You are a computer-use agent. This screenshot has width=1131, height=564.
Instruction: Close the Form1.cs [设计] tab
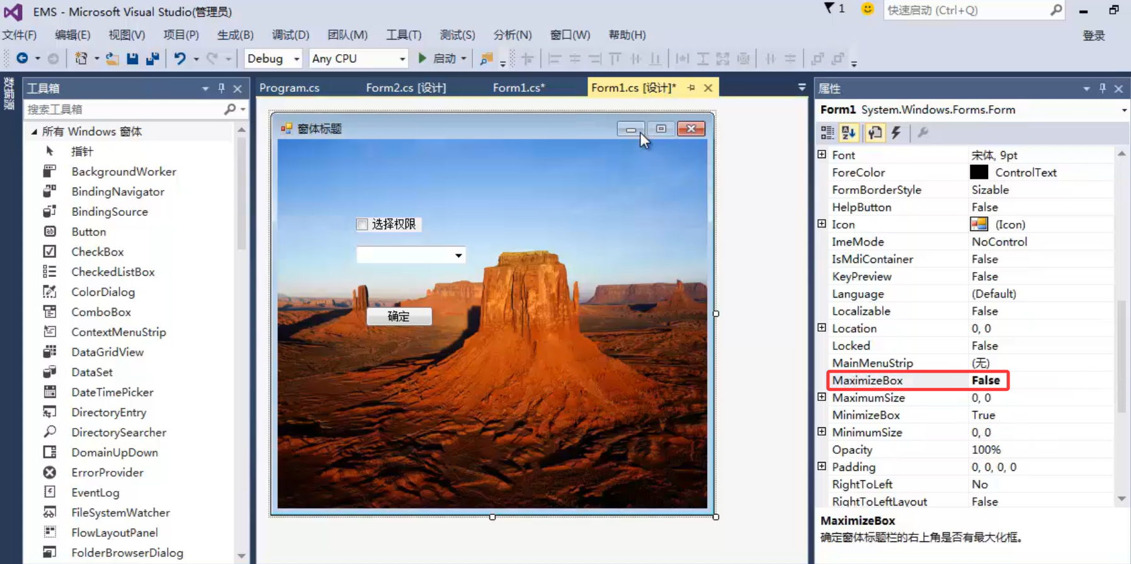(x=708, y=88)
